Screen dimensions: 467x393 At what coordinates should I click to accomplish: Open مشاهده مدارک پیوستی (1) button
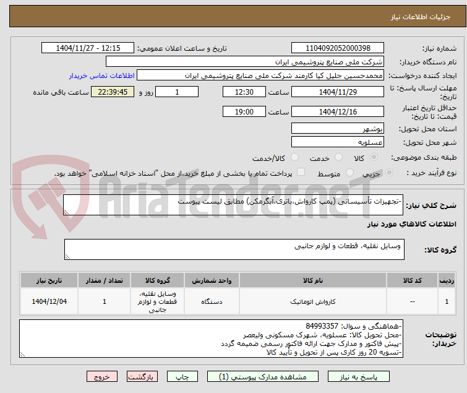point(263,377)
